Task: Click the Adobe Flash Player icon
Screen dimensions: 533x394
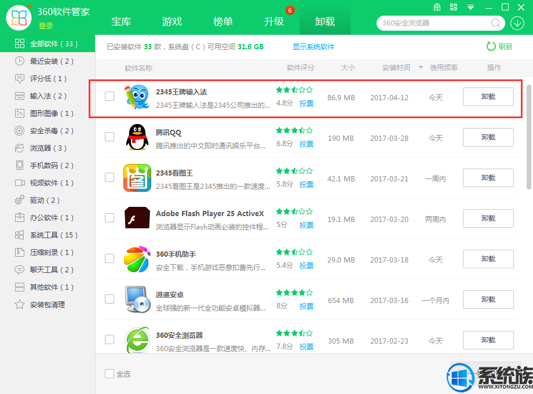Action: pos(137,217)
